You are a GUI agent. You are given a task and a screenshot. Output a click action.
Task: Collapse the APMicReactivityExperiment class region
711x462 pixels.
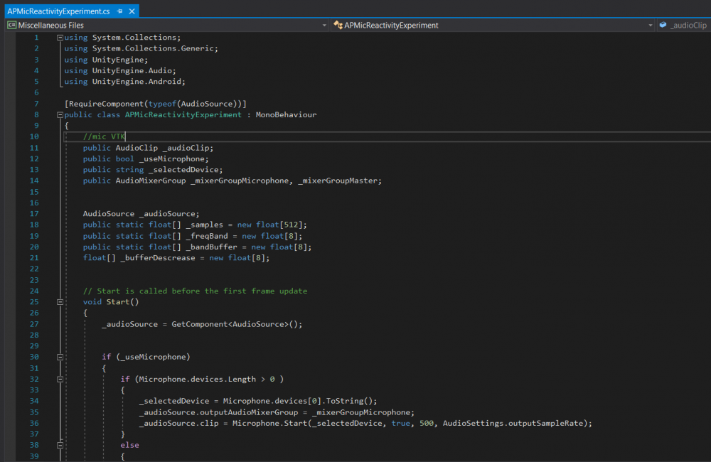(x=60, y=115)
